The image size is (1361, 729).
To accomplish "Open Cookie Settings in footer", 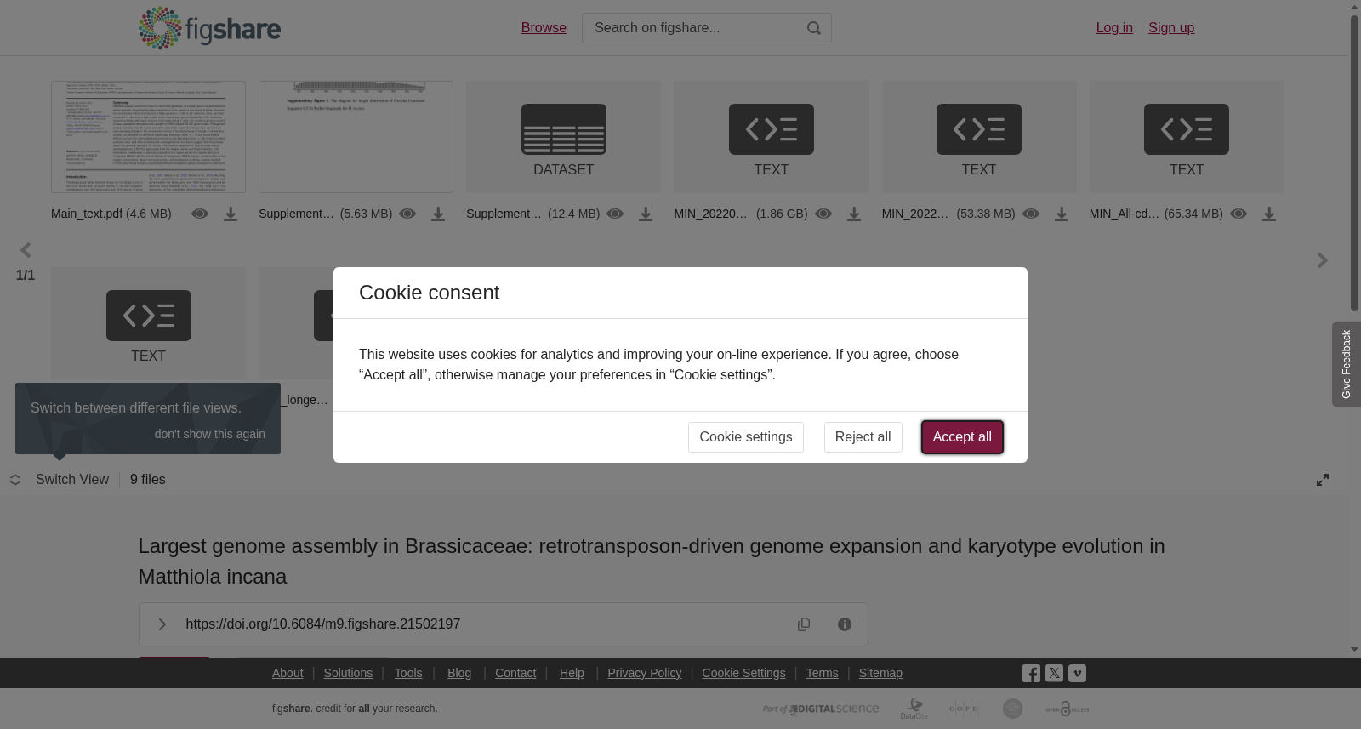I will coord(743,673).
